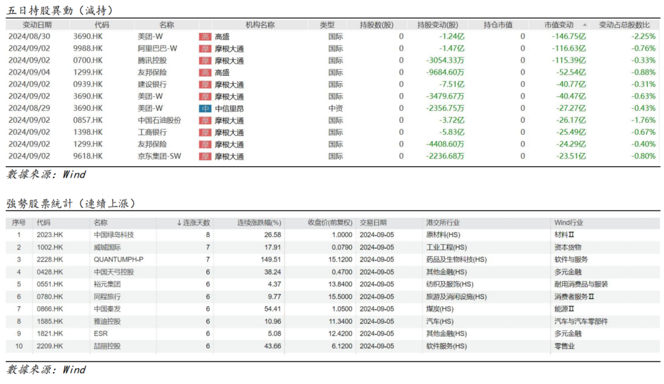Click the 15.5000 closing price cell
This screenshot has height=384, width=664.
tap(340, 297)
